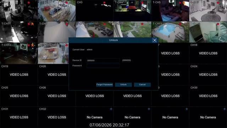The height and width of the screenshot is (128, 227).
Task: Select the T-CH11 swimming pool feed
Action: pyautogui.click(x=170, y=32)
